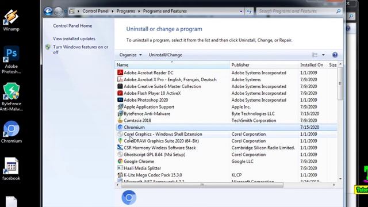Select CorelDRAW Graphics Suite 2020 icon
The height and width of the screenshot is (207, 368).
[x=120, y=140]
